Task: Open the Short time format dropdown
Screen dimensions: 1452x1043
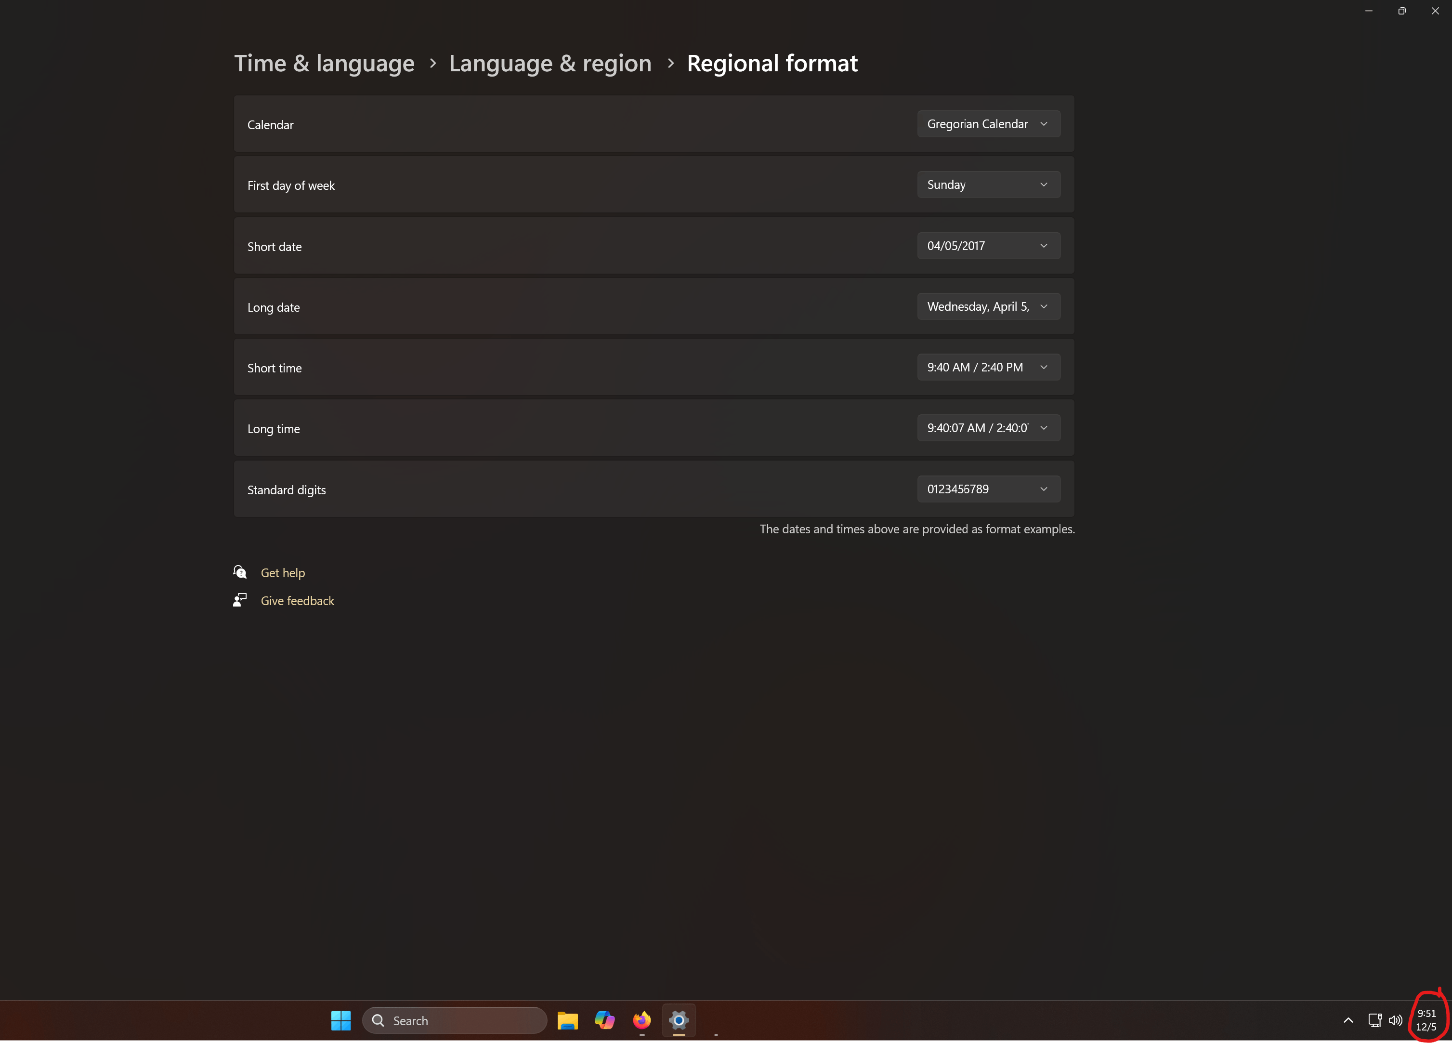Action: [x=988, y=368]
